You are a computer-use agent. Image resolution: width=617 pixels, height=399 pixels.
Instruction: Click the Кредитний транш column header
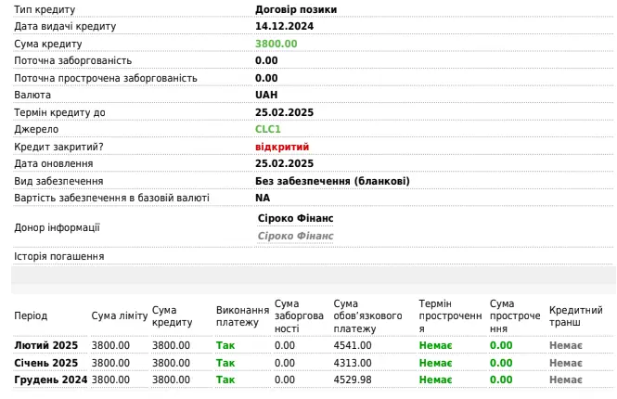[575, 316]
